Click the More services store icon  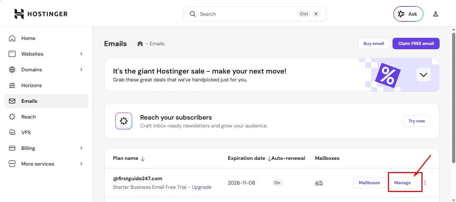pos(12,164)
